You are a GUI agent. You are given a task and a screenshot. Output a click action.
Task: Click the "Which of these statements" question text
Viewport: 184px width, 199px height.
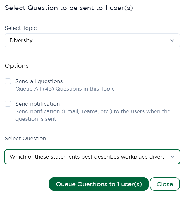(x=87, y=157)
